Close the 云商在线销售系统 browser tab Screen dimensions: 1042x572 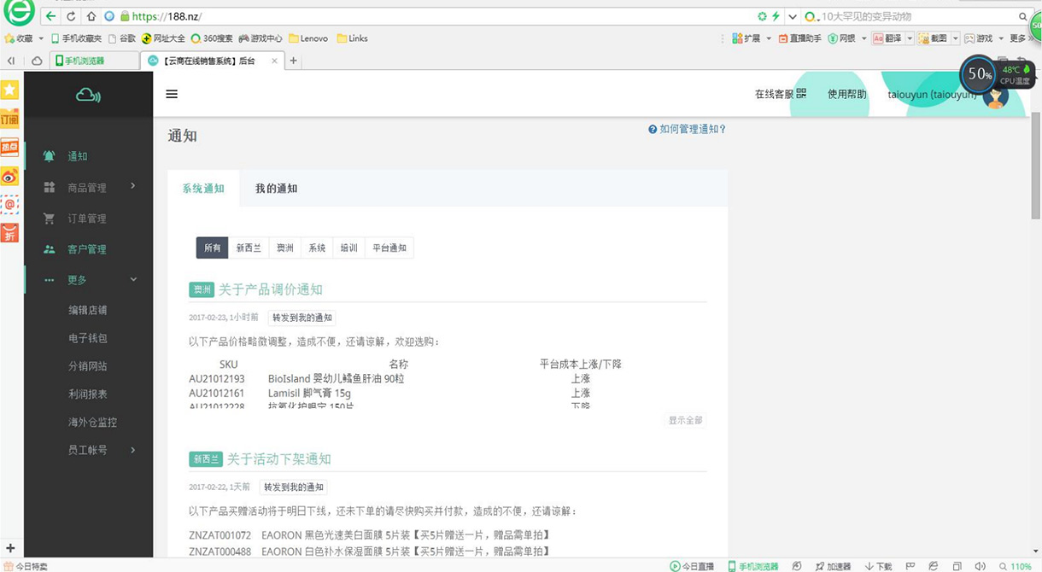(274, 61)
